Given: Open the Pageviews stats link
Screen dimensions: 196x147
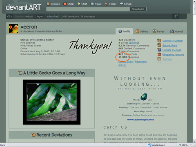Looking at the screenshot, I should click(141, 62).
